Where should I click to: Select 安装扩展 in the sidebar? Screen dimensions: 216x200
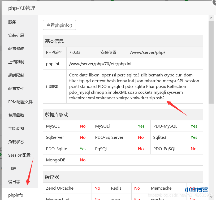coord(16,35)
